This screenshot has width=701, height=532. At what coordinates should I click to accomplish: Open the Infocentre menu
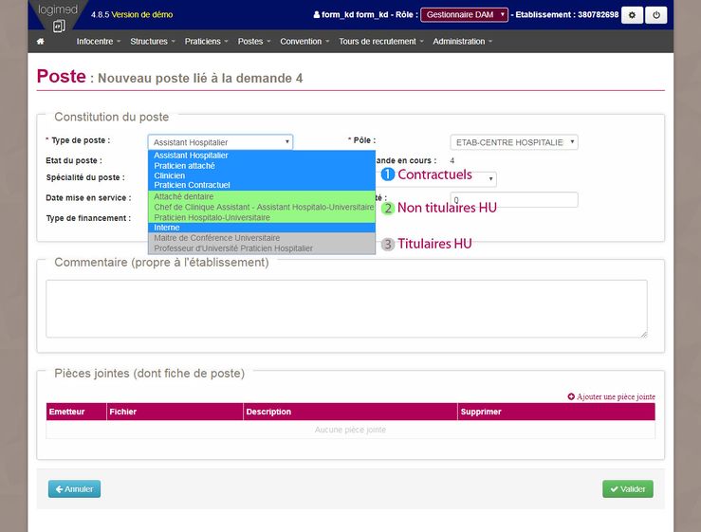point(99,41)
